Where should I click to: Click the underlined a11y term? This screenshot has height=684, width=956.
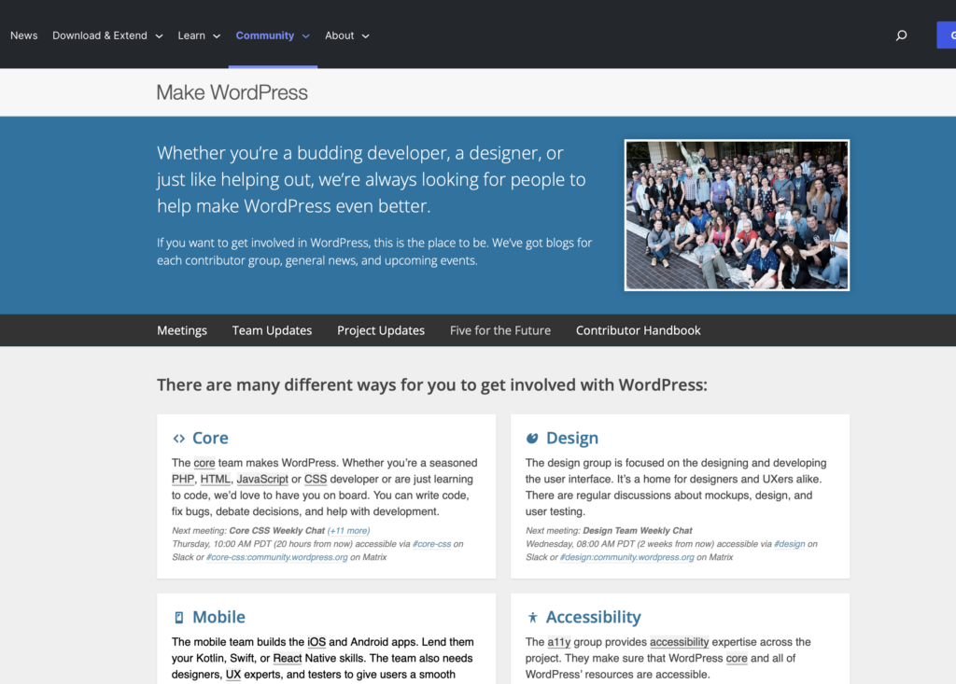[558, 642]
